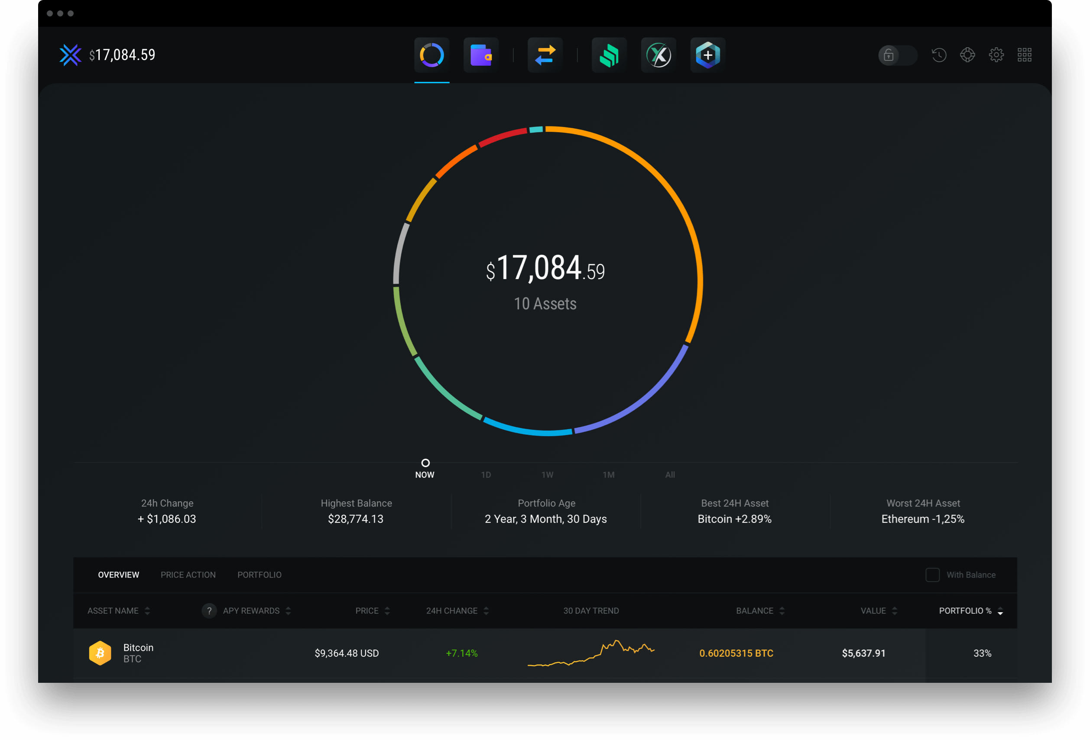
Task: Open the support lifesaver icon
Action: 967,55
